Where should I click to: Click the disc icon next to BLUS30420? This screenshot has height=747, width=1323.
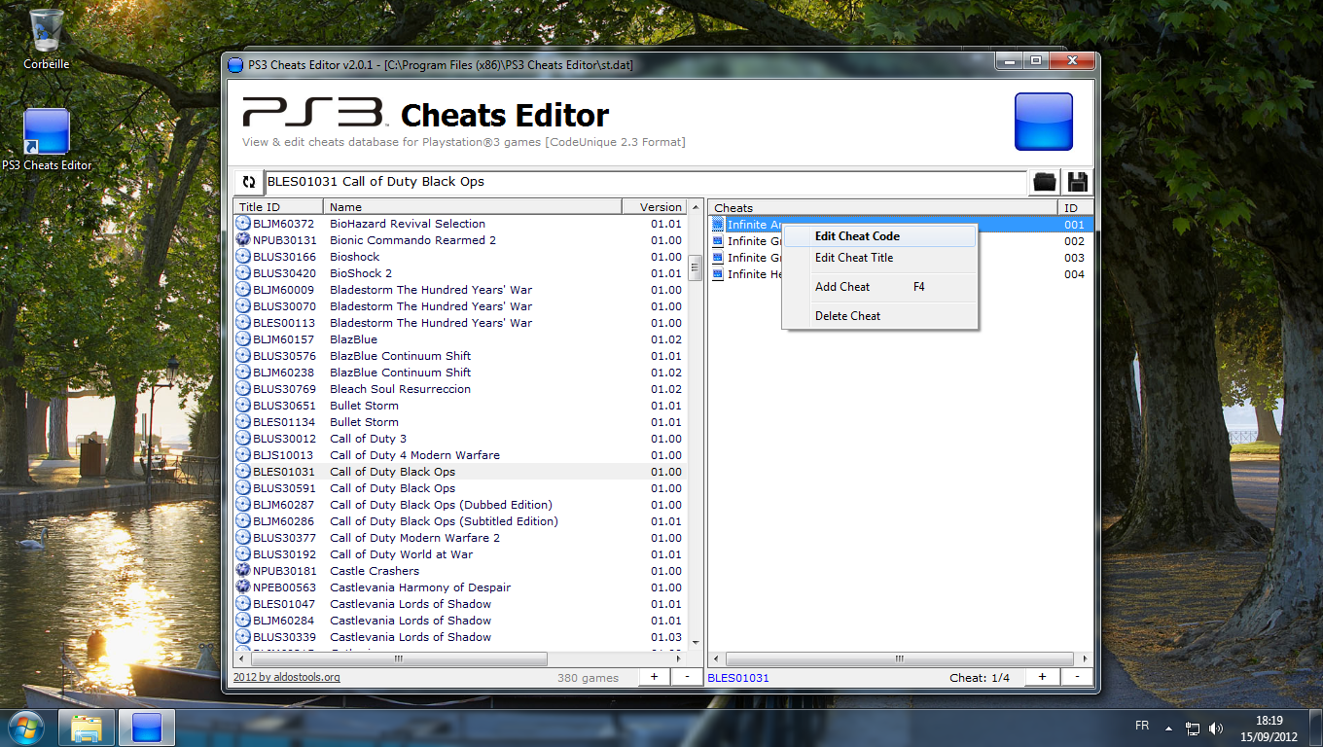click(243, 273)
